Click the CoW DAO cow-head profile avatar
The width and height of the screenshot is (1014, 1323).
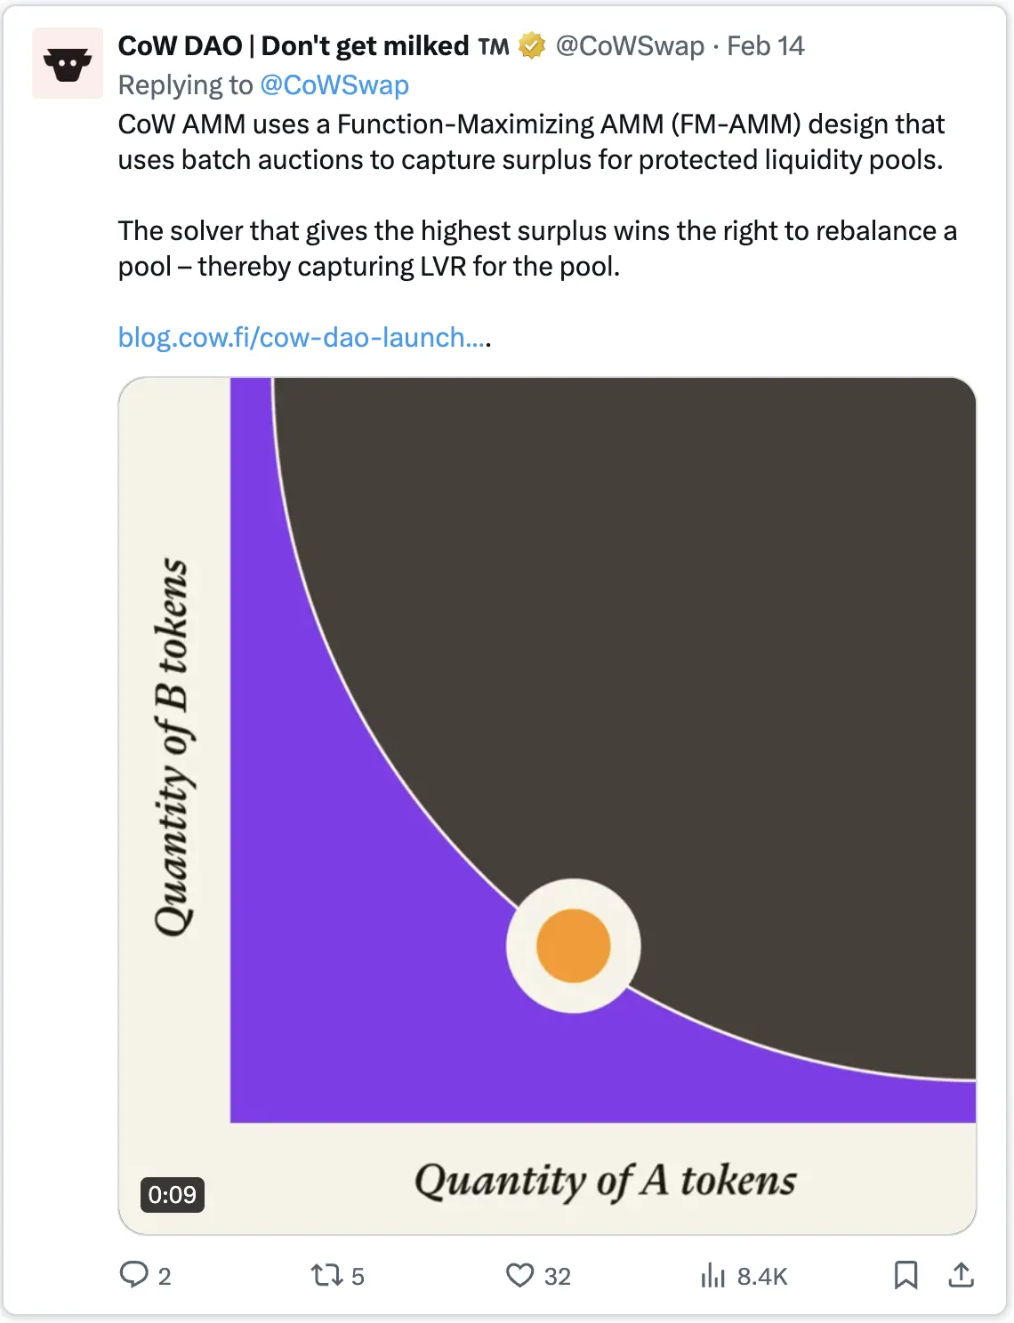[x=68, y=63]
